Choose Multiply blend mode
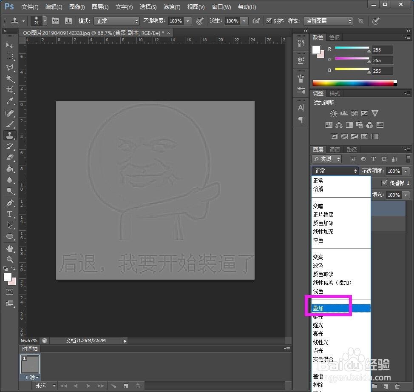 341,215
